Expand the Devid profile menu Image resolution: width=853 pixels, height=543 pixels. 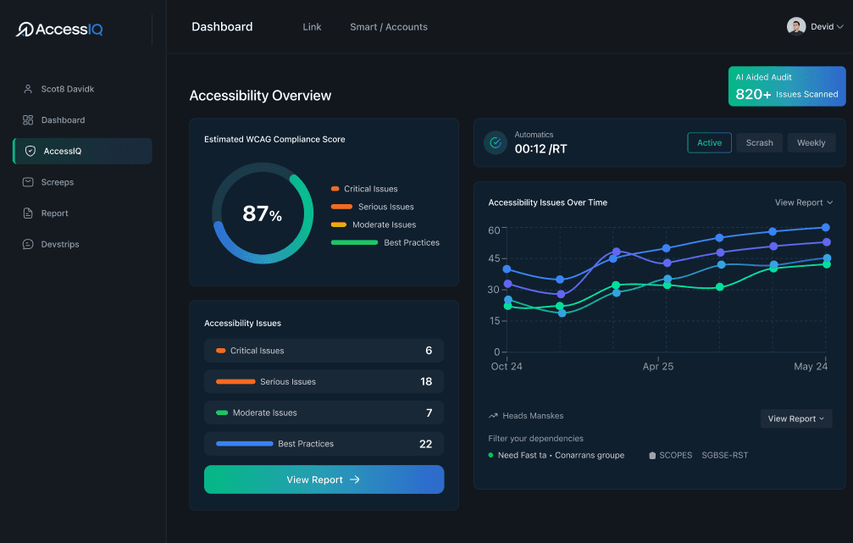tap(815, 26)
